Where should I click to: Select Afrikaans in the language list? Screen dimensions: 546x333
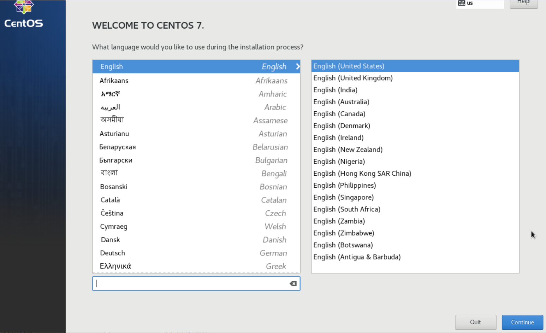196,81
